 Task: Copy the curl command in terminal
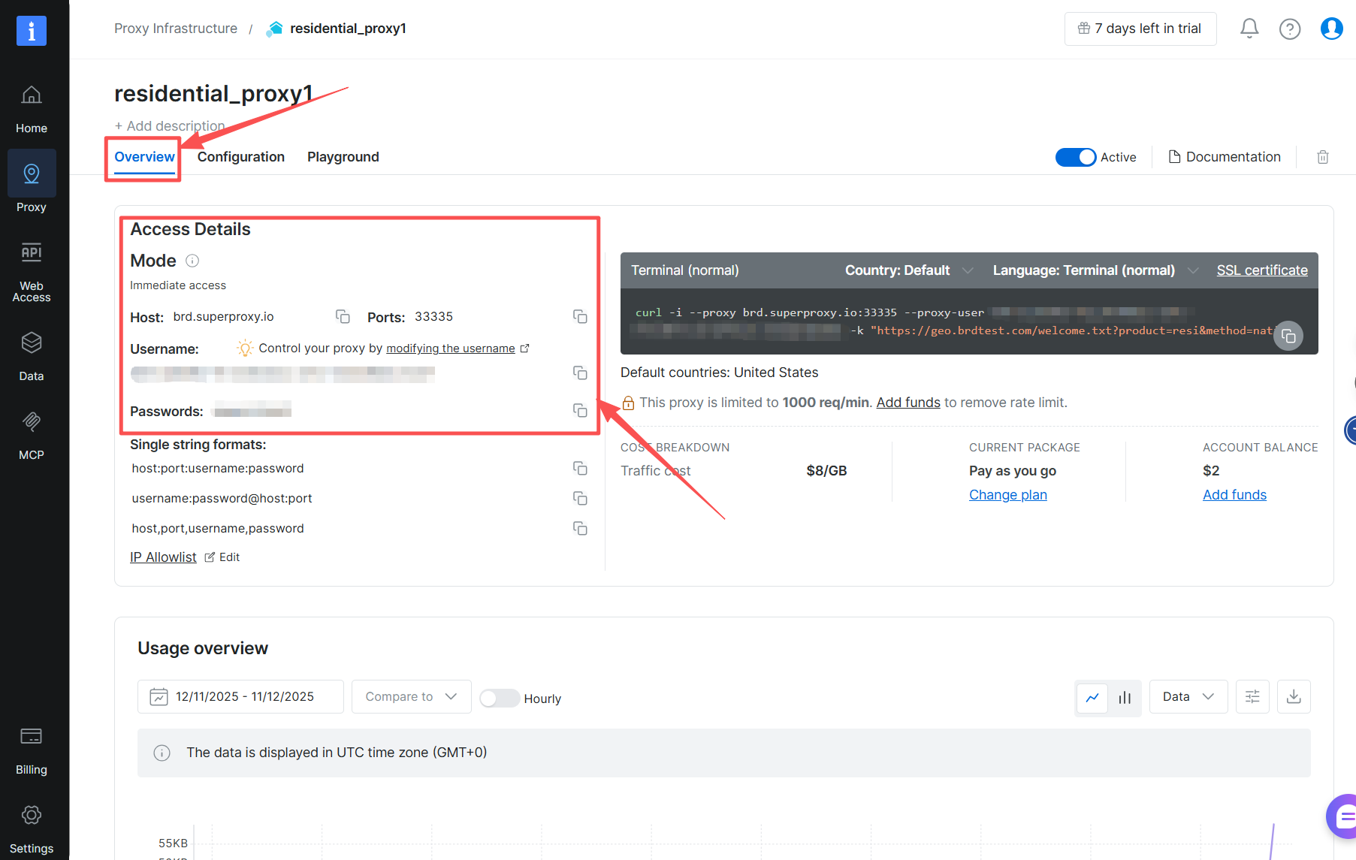click(1288, 336)
